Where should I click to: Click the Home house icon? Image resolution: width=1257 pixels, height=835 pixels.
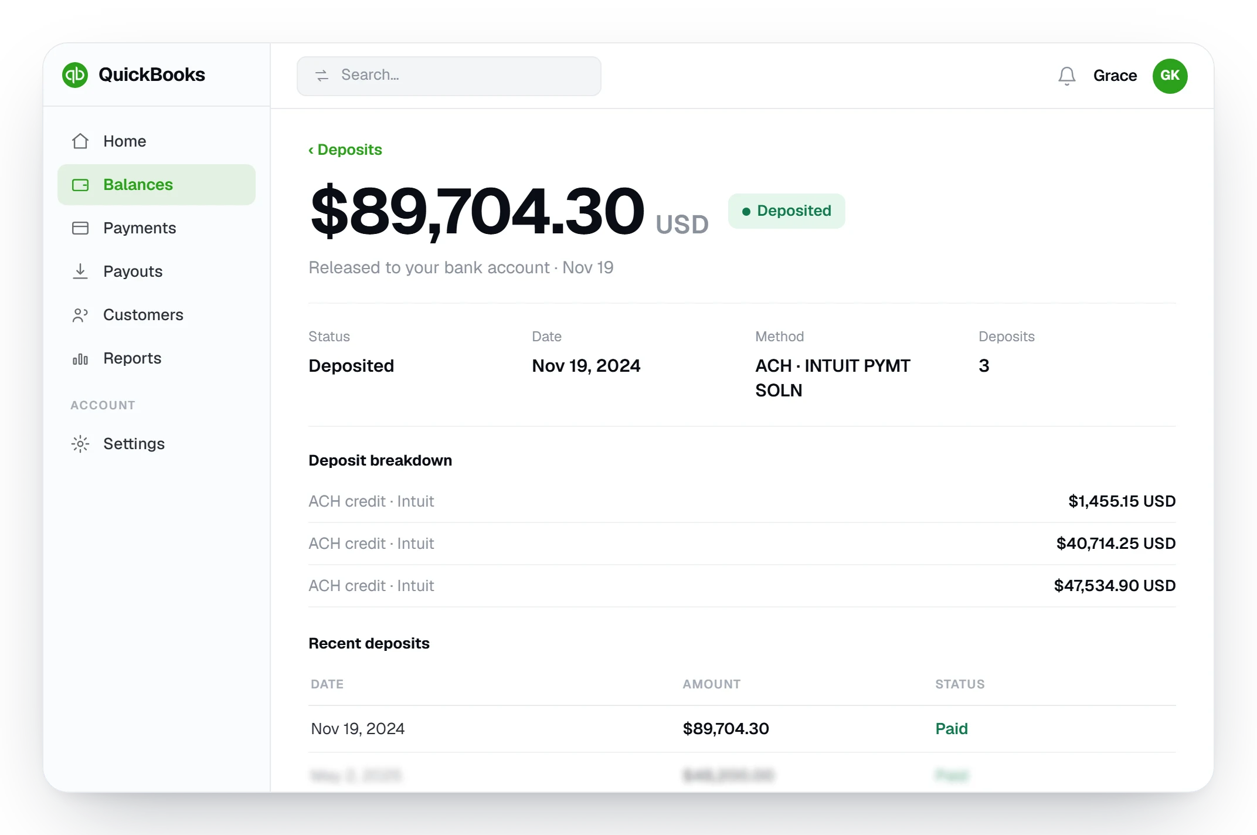click(80, 141)
